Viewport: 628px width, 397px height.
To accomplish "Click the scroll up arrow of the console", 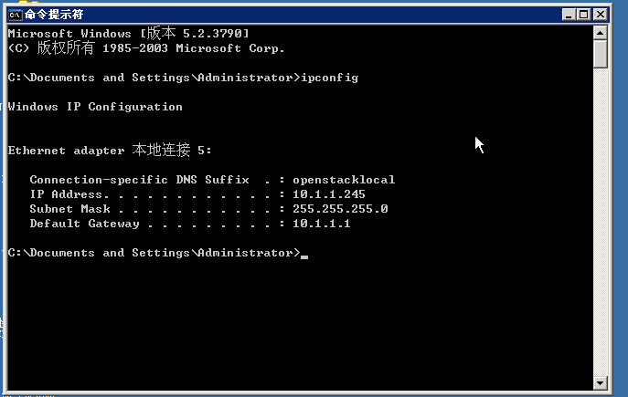I will 600,33.
